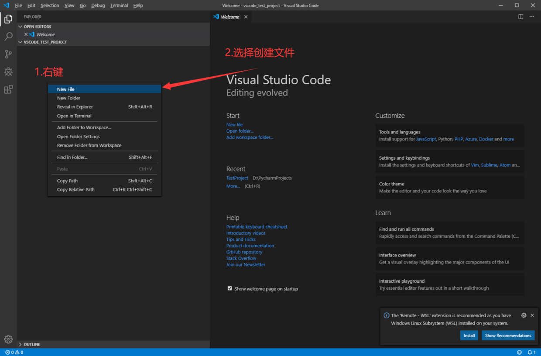Viewport: 541px width, 356px height.
Task: Open the GitHub repository link
Action: tap(244, 252)
